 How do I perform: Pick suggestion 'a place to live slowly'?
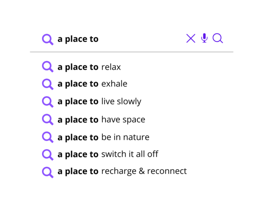[x=99, y=101]
